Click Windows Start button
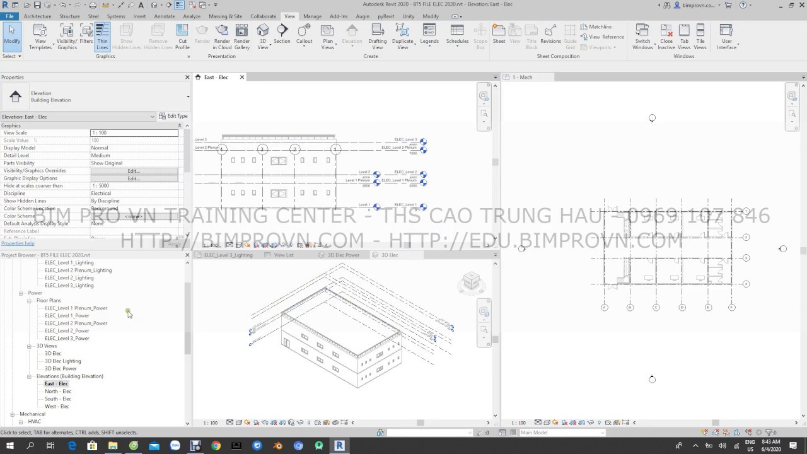 (10, 446)
